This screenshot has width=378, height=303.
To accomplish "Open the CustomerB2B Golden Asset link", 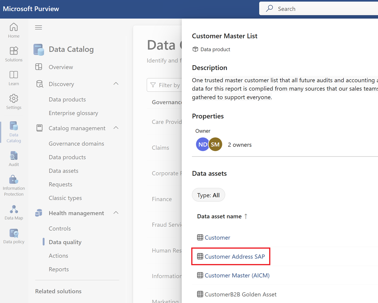I will [x=240, y=294].
